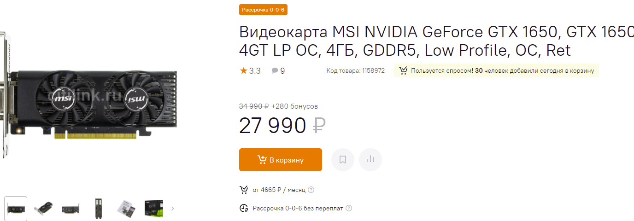Click the cart icon beside monthly payment
This screenshot has width=634, height=221.
(x=244, y=190)
